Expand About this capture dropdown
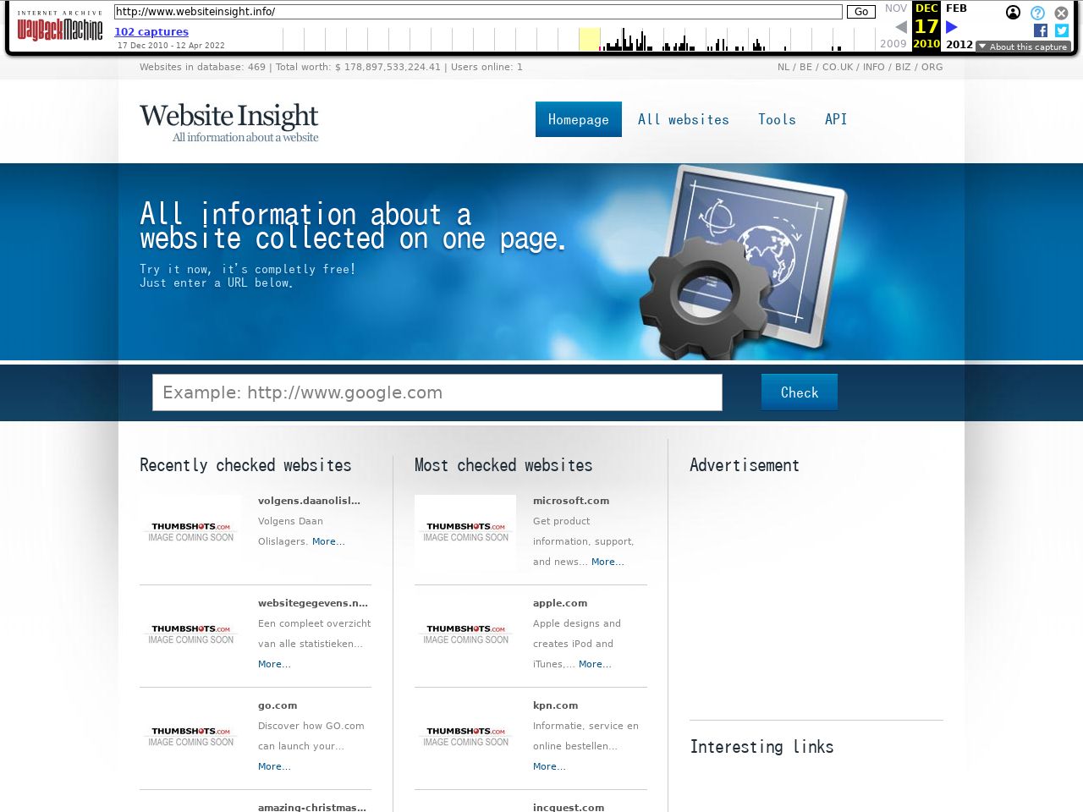1083x812 pixels. [1023, 47]
